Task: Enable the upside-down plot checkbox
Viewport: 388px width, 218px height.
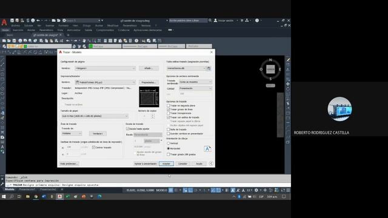Action: tap(169, 154)
